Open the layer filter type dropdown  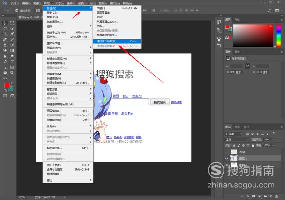(x=234, y=134)
